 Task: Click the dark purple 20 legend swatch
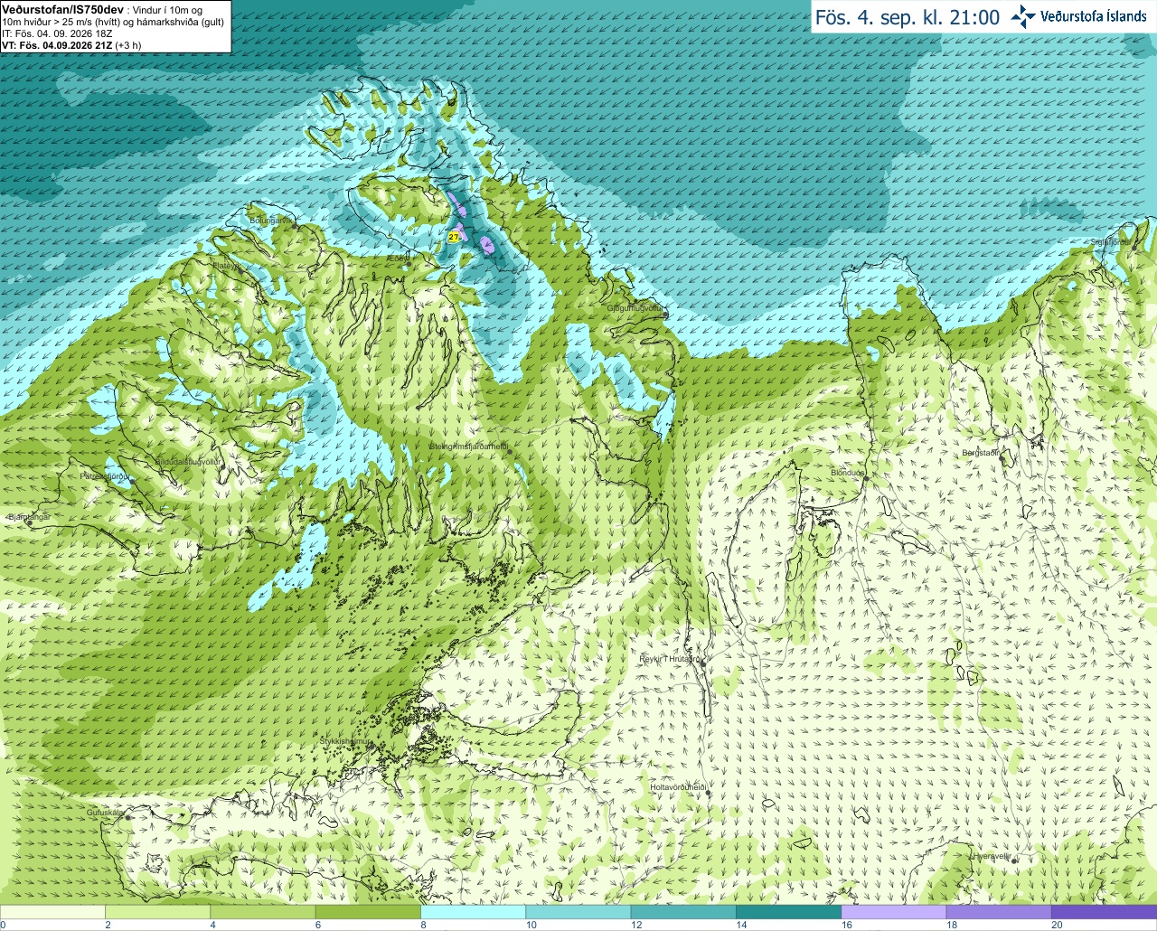(x=1104, y=912)
